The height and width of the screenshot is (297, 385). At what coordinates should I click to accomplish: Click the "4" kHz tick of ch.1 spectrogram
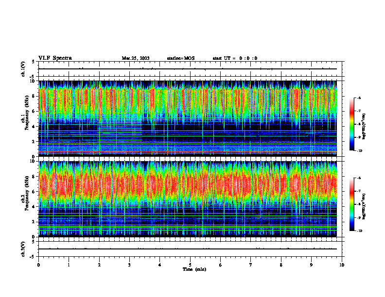tap(34, 127)
